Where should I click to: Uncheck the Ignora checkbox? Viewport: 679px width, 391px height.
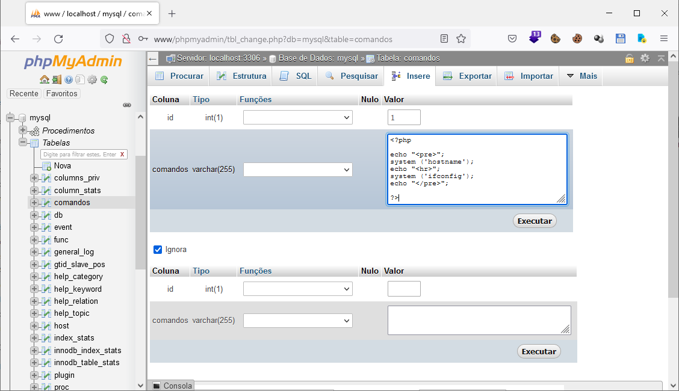click(158, 250)
